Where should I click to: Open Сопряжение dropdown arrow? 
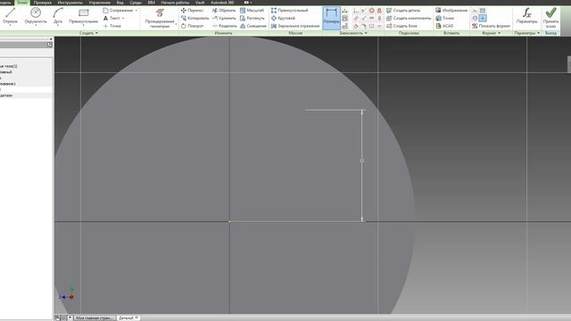pos(137,10)
